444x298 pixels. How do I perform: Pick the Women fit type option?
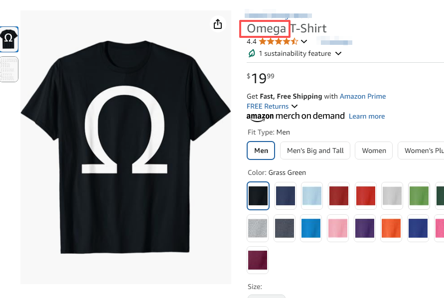[374, 150]
